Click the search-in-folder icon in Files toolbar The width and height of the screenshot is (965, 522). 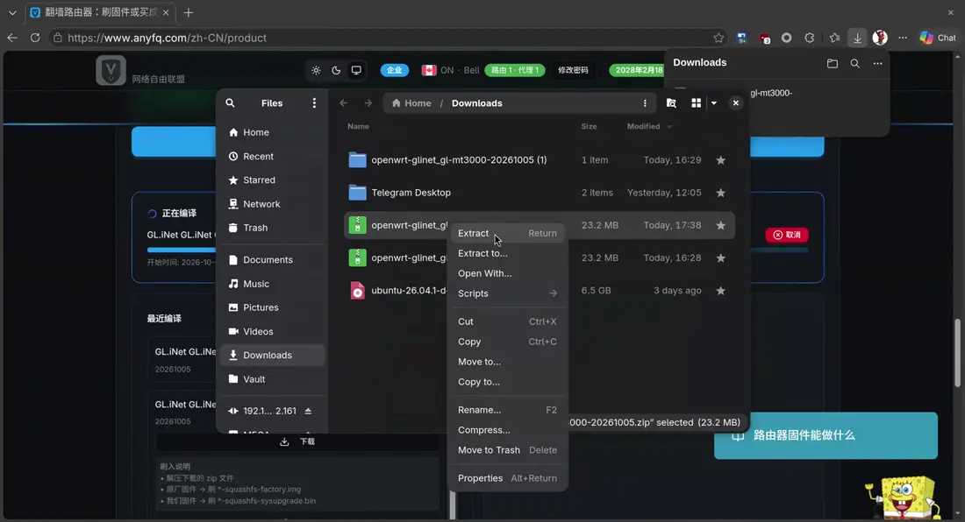671,103
